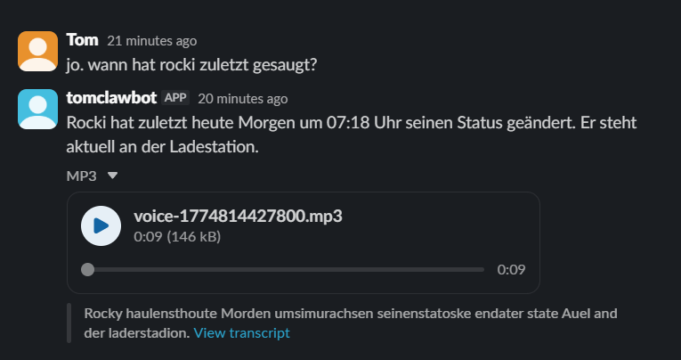Seek to the middle of the audio track

coord(286,269)
